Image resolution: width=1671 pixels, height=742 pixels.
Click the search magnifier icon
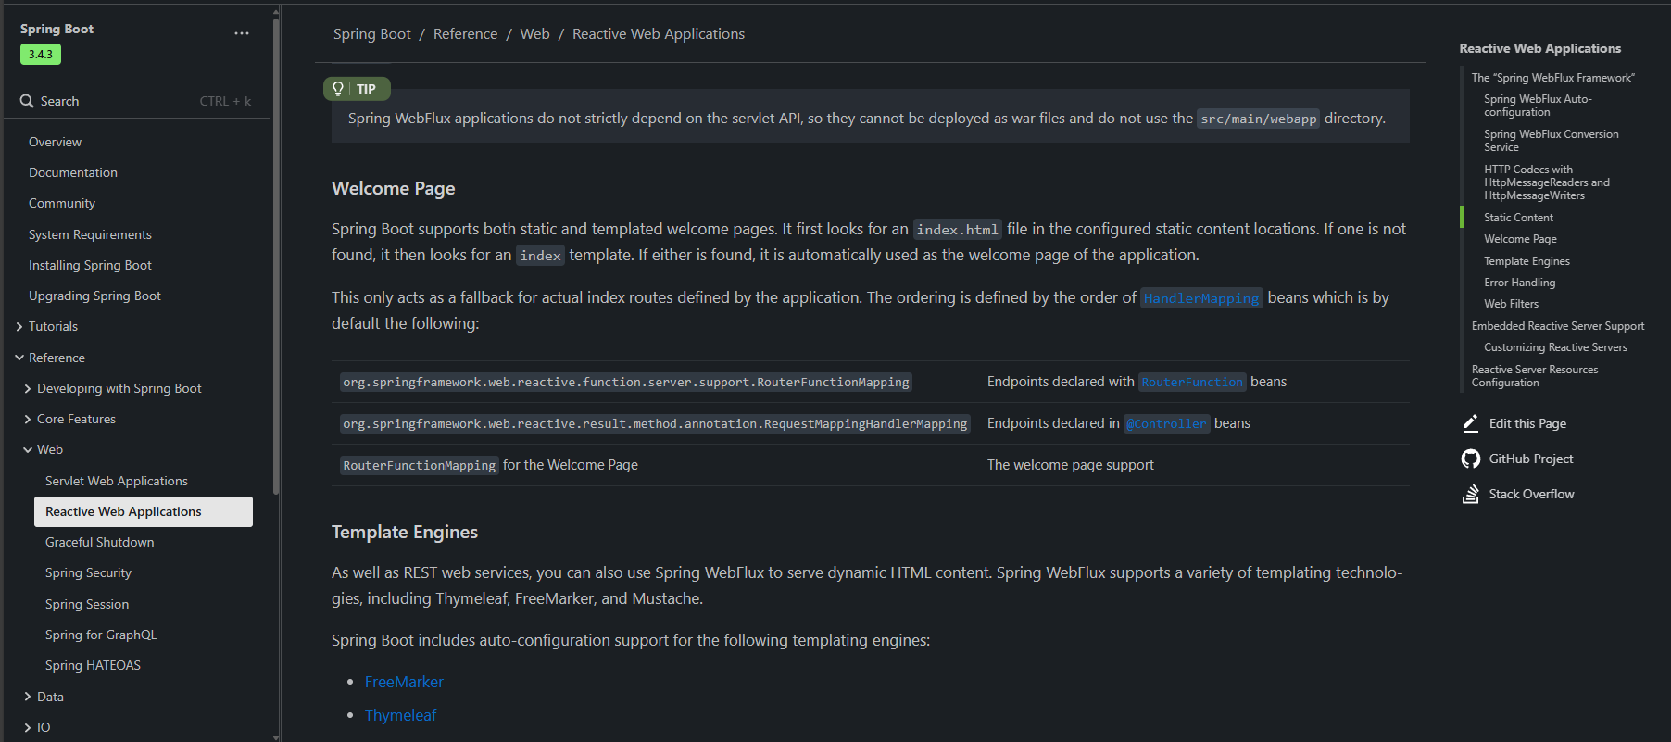27,101
